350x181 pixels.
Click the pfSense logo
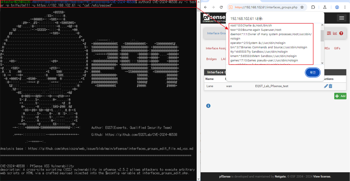(215, 18)
